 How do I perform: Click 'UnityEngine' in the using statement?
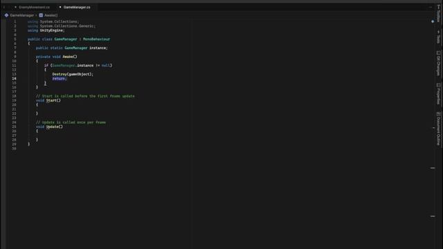51,30
